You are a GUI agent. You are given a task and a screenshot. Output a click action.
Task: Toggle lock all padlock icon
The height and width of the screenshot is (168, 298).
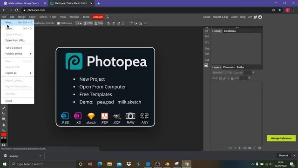coord(232,78)
